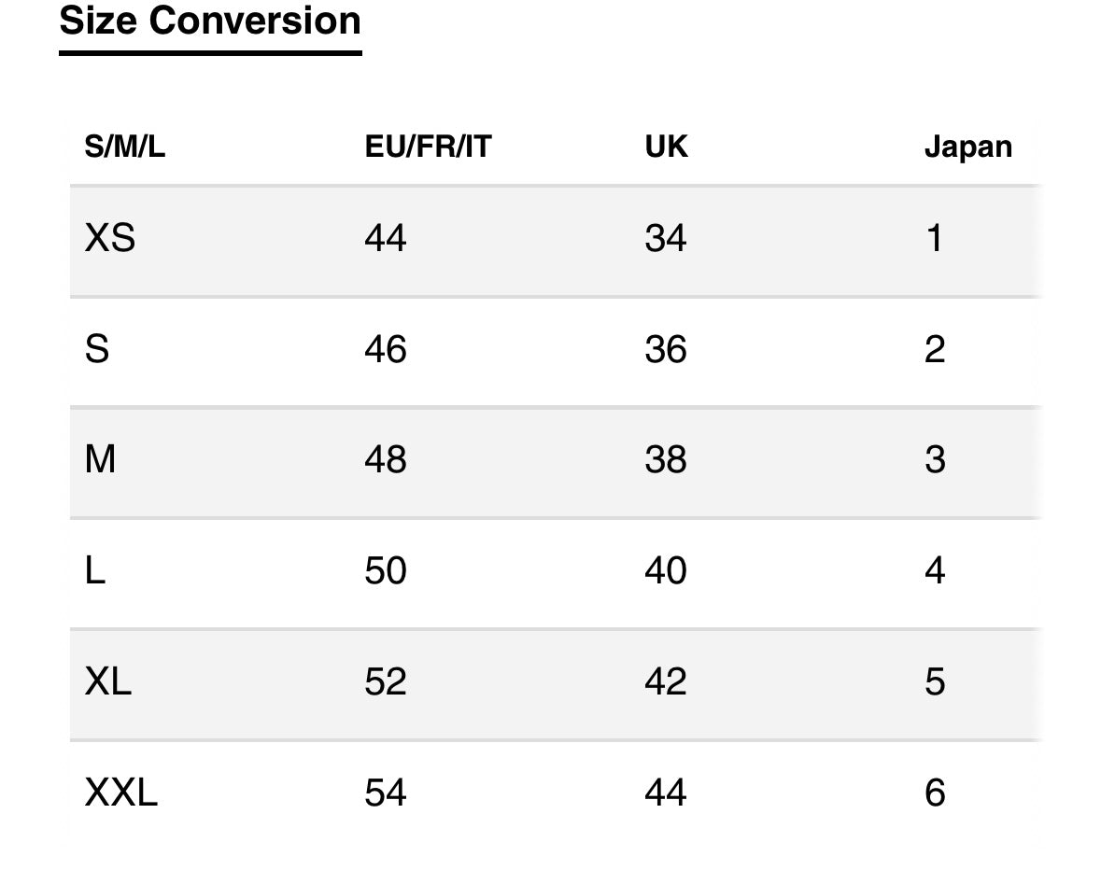Click UK size 40 in L row
The image size is (1101, 870).
(x=665, y=571)
